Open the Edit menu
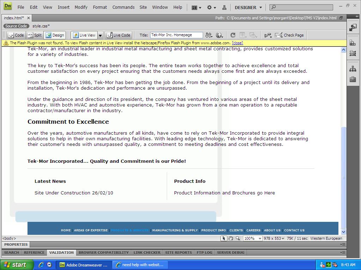This screenshot has height=270, width=361. (x=33, y=7)
